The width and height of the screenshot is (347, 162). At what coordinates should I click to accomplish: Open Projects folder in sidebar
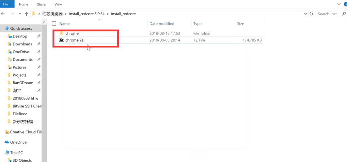pos(20,75)
